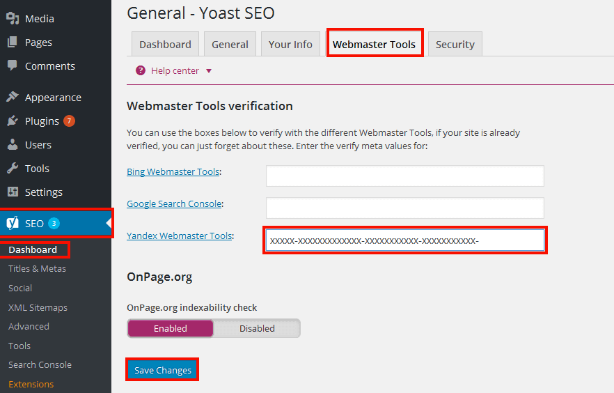
Task: Click the SEO menu item label
Action: click(x=34, y=224)
